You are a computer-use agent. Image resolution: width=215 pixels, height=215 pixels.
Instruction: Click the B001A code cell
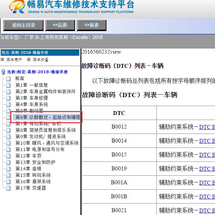(119, 182)
